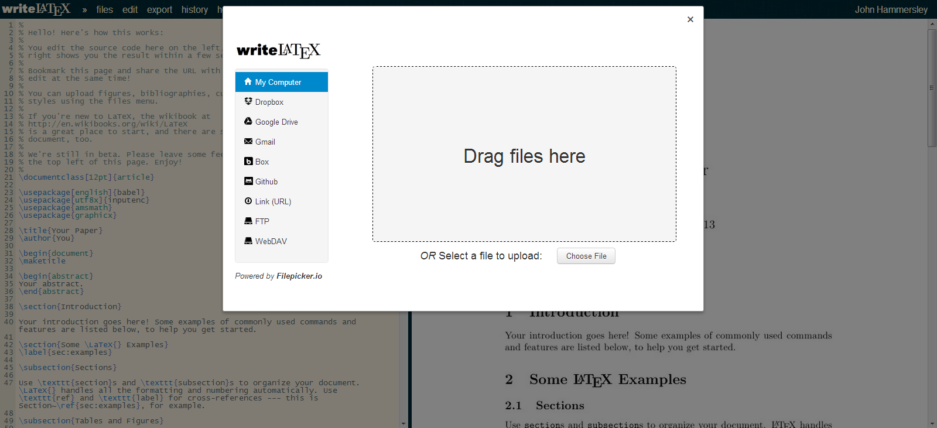This screenshot has width=937, height=428.
Task: Click the \subsection{Sections} source line
Action: point(68,367)
